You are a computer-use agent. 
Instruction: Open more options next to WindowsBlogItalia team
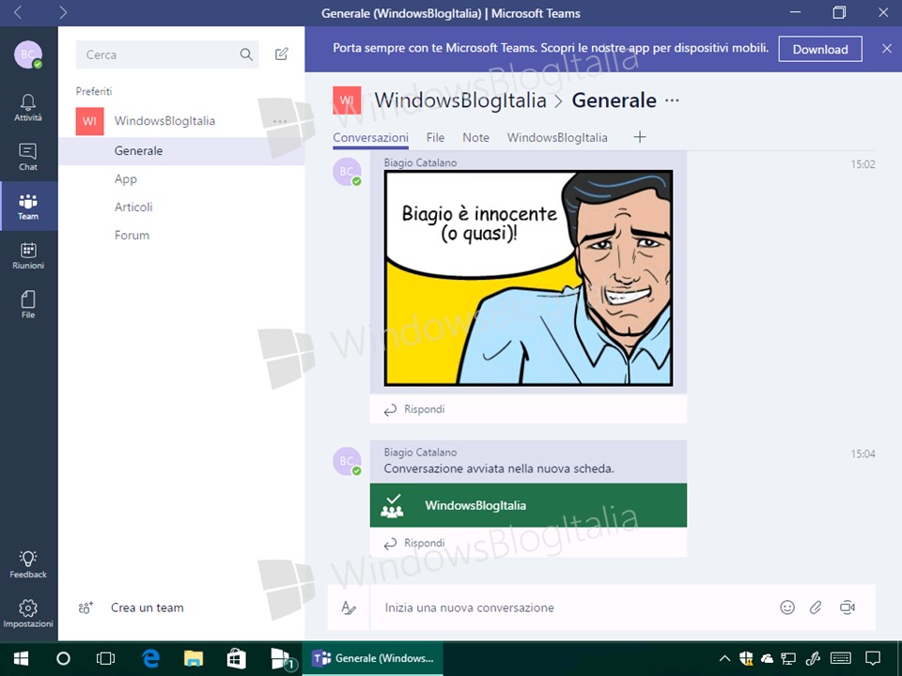click(280, 121)
